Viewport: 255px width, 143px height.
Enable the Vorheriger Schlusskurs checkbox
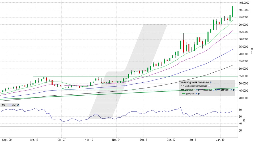click(x=209, y=86)
